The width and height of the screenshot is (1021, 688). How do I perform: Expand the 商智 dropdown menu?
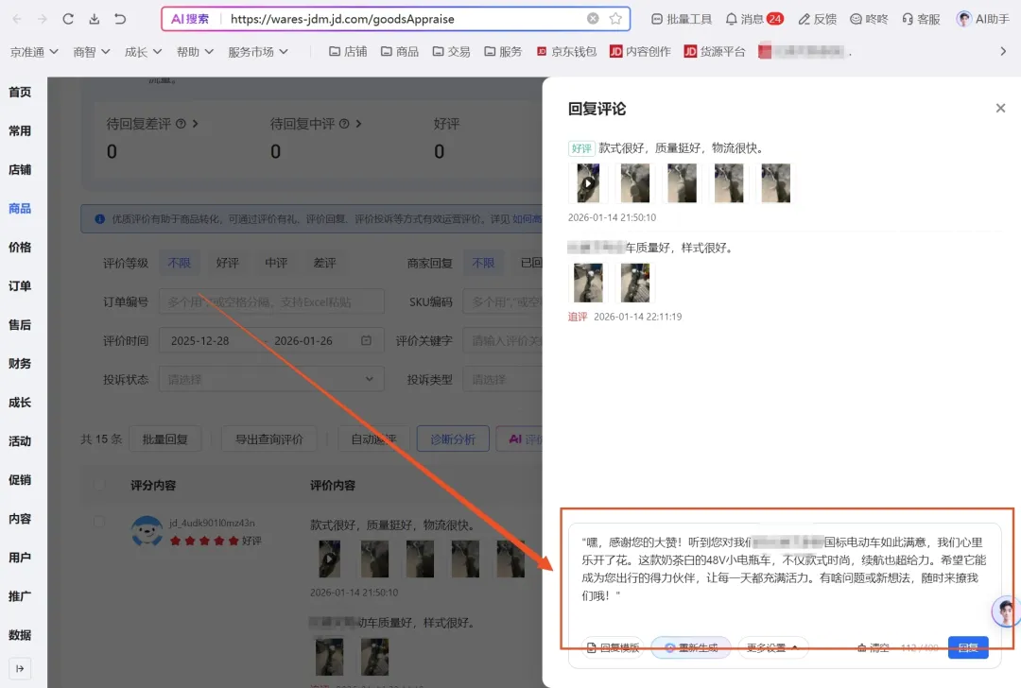click(91, 51)
